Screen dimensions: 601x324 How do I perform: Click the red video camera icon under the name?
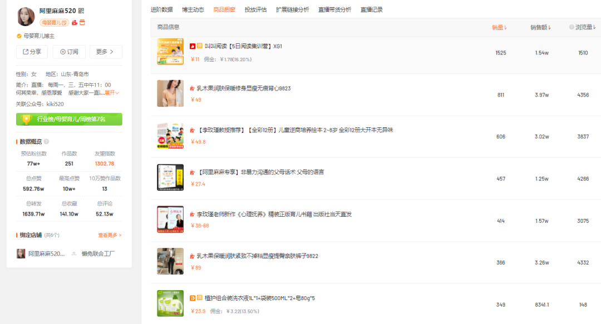(75, 23)
